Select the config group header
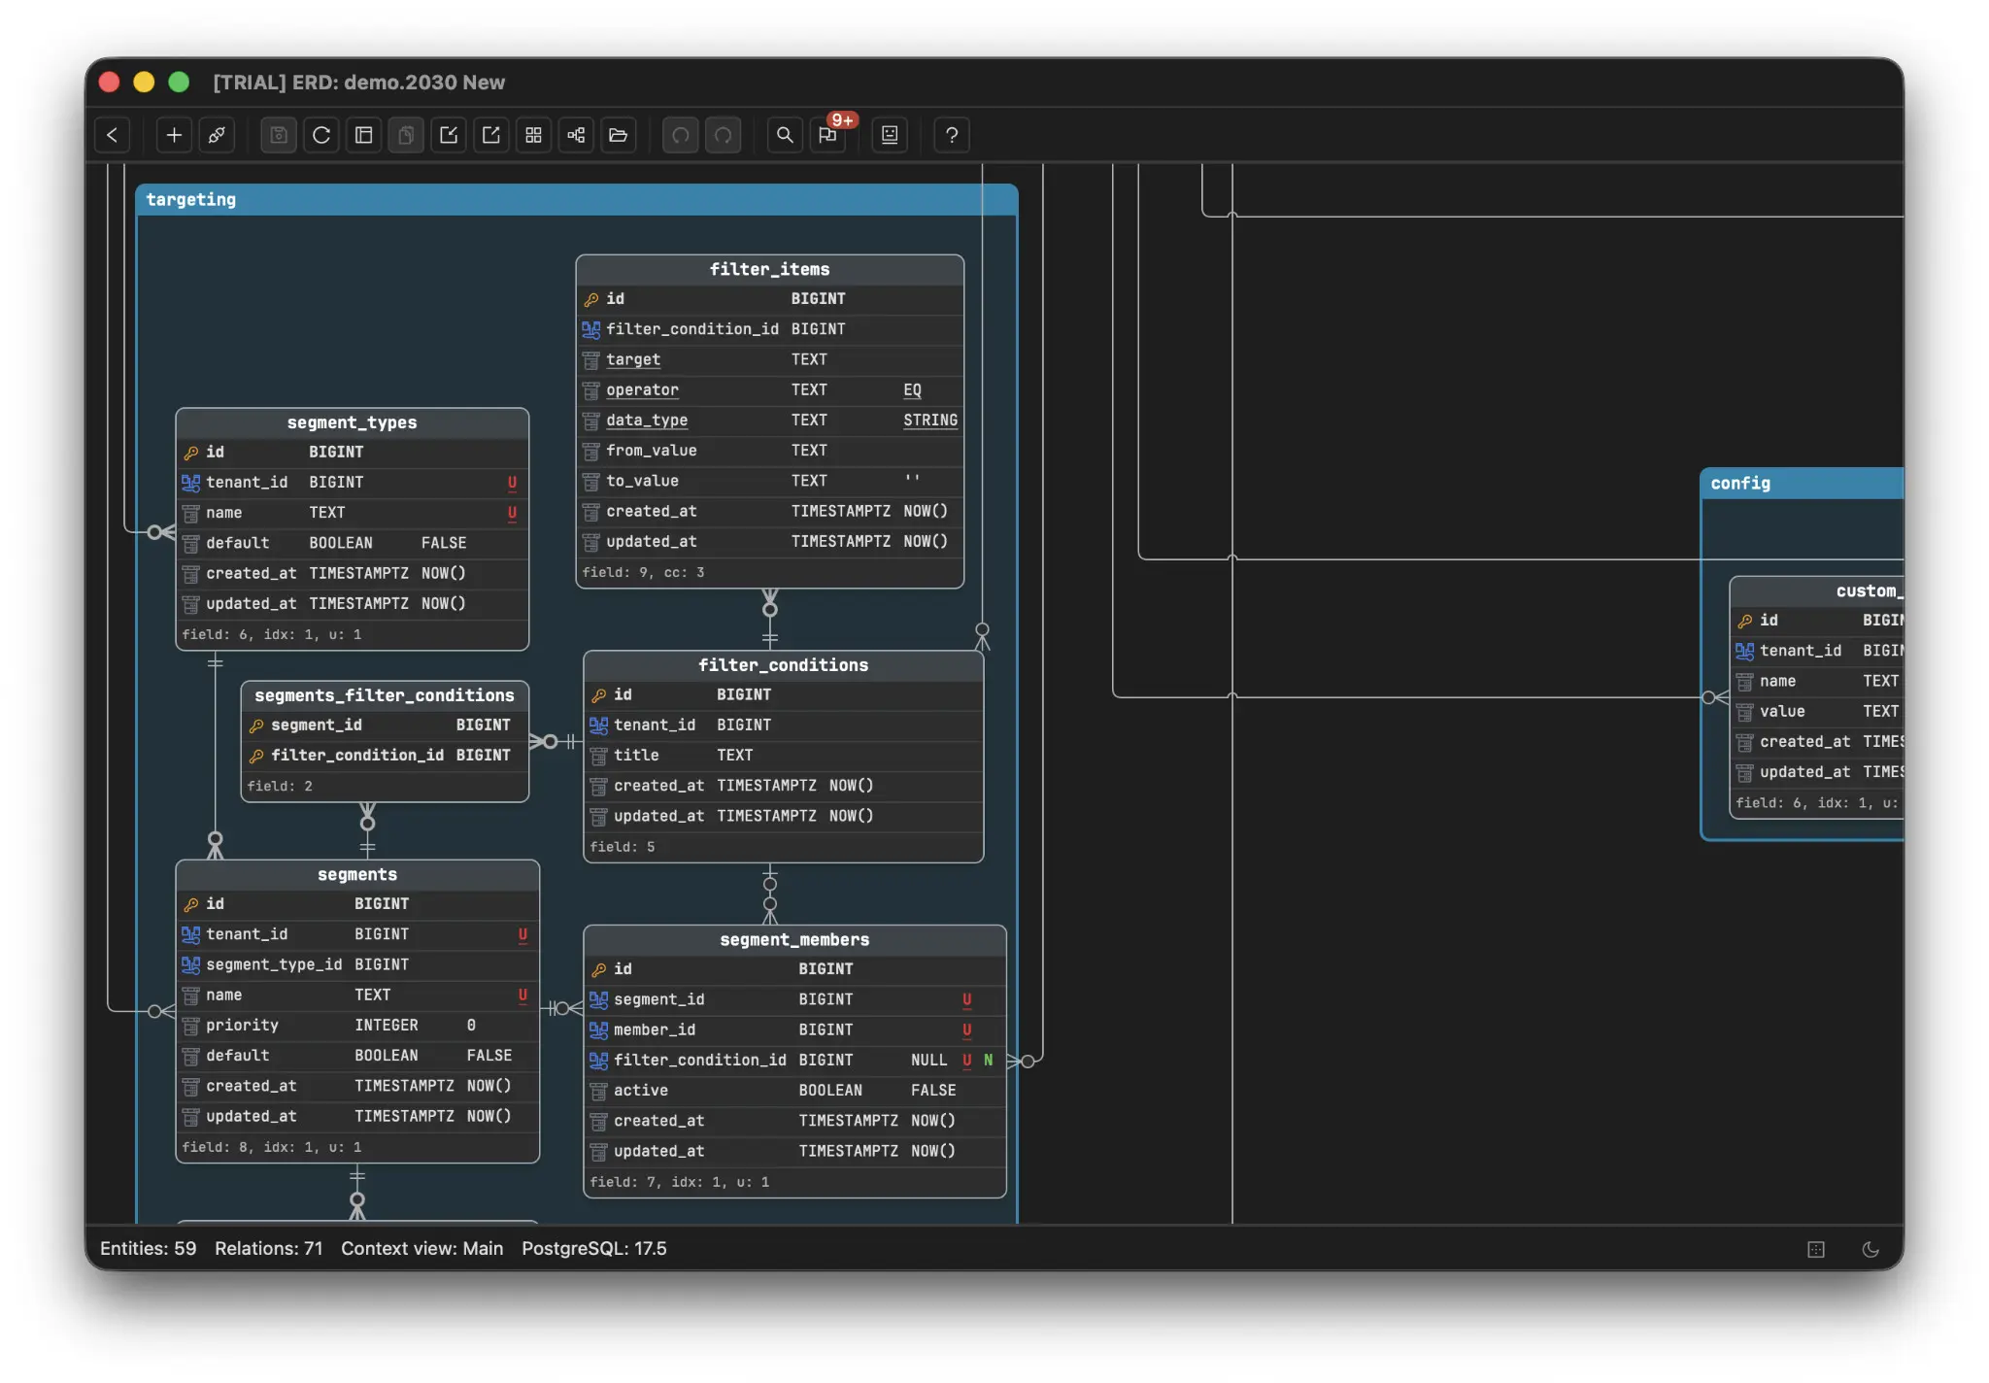 click(x=1803, y=484)
